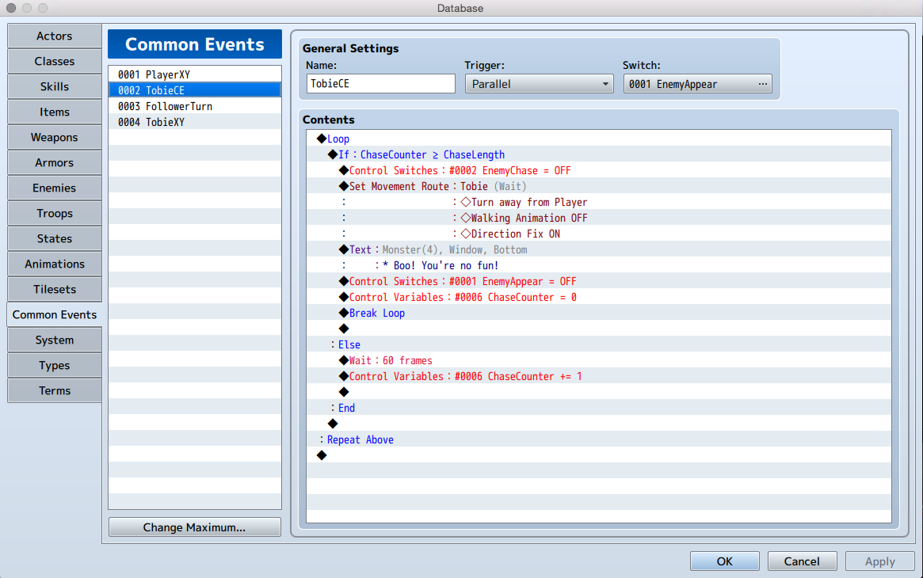Select Control Variables ChaseCounter = 0 line
The height and width of the screenshot is (578, 923).
pyautogui.click(x=599, y=298)
